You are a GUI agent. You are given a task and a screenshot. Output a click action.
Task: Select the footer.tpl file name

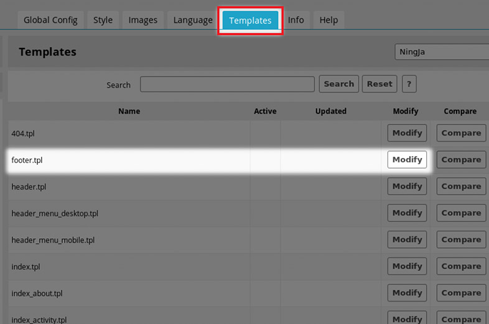27,160
